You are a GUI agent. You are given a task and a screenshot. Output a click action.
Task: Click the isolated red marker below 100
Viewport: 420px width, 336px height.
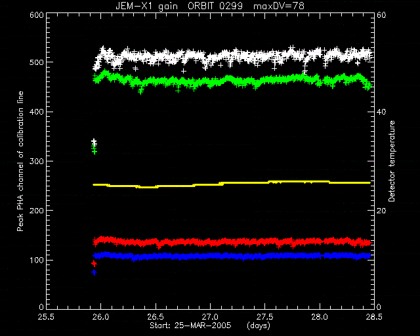coord(94,264)
